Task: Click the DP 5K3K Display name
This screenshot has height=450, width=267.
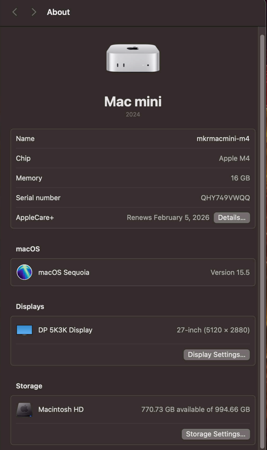Action: [65, 330]
